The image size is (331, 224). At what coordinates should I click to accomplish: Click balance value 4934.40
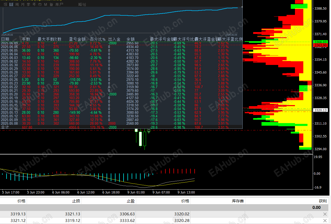point(132,47)
